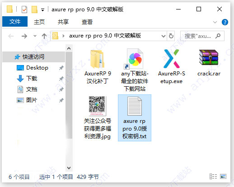This screenshot has height=187, width=234.
Task: Select the QR code jpg thumbnail
Action: [97, 106]
